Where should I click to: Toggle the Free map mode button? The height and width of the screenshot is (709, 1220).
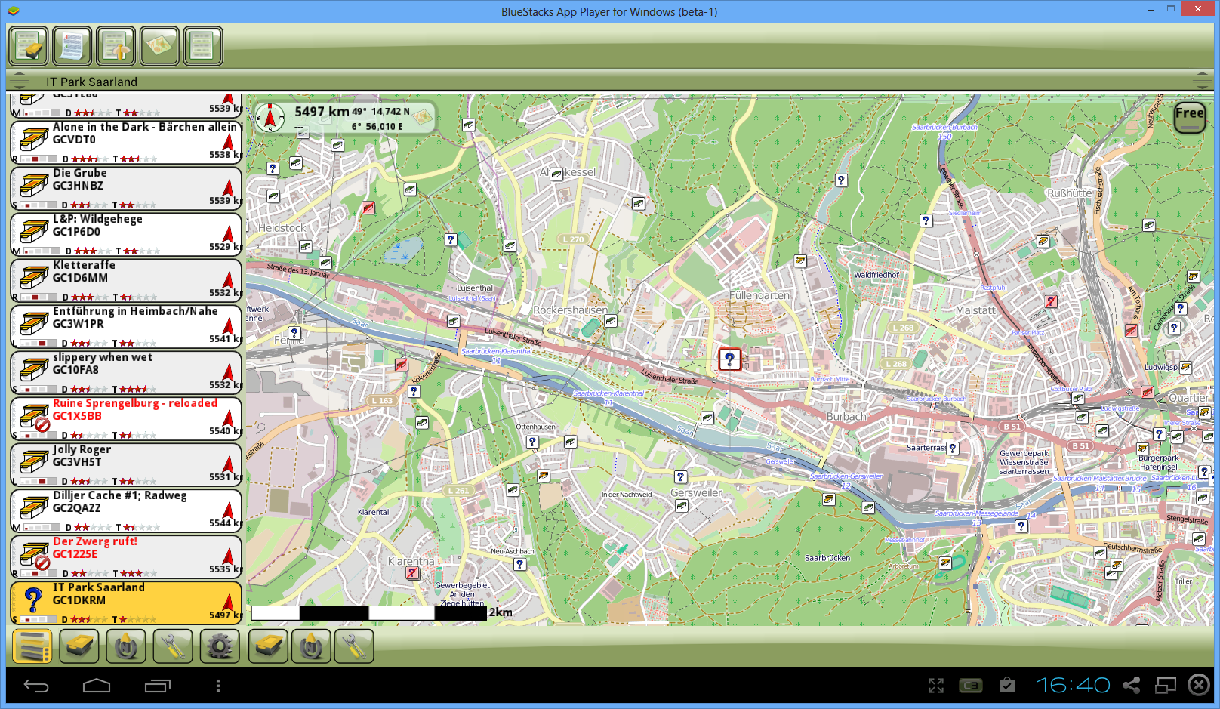tap(1190, 117)
